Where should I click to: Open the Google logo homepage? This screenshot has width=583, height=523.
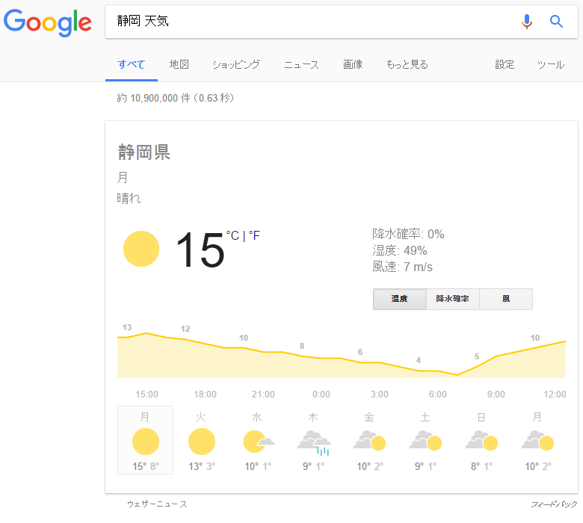(48, 22)
